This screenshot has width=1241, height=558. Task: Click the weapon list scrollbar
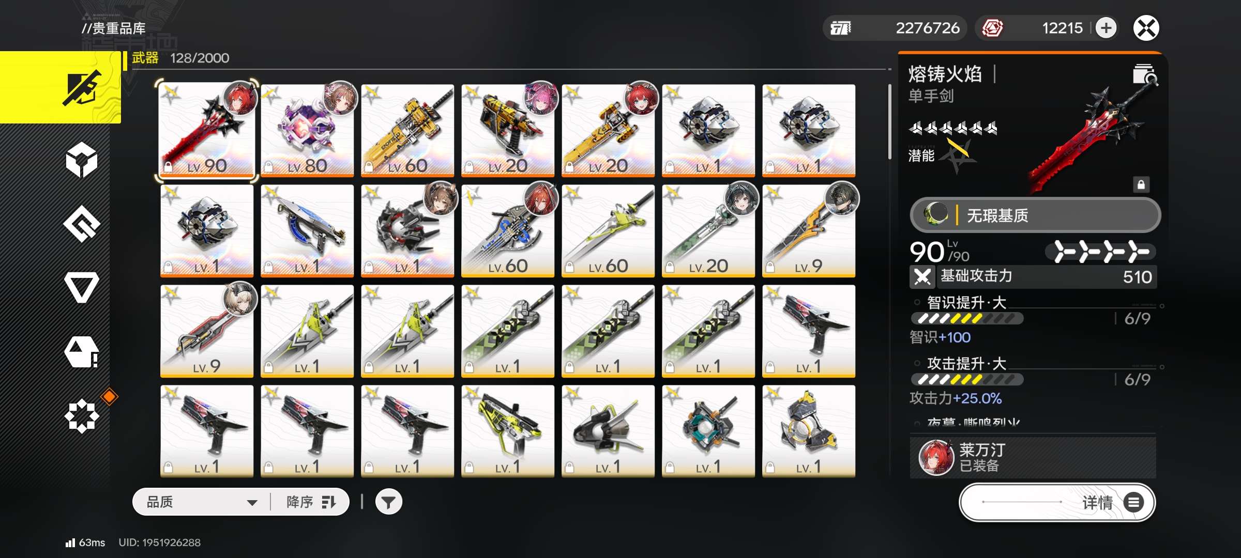(889, 121)
